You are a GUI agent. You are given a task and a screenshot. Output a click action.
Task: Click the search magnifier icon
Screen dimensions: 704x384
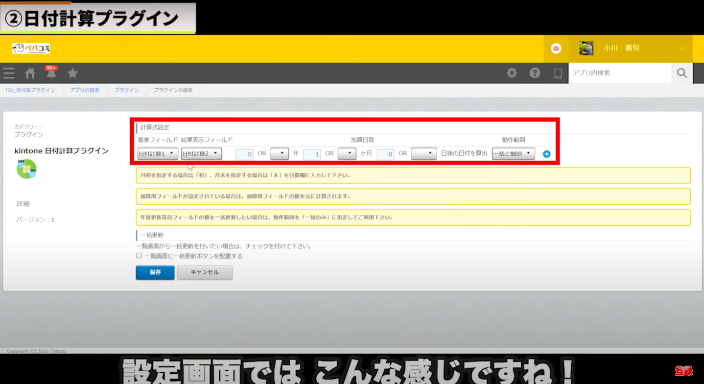(682, 73)
